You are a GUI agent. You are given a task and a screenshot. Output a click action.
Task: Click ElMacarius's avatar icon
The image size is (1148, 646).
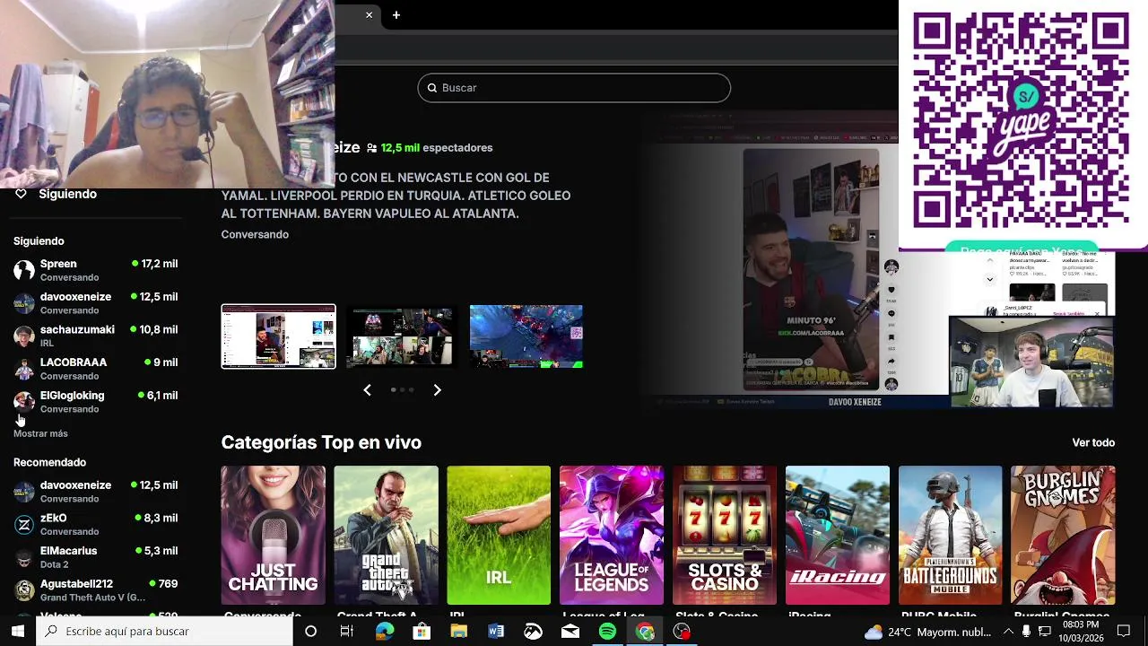[24, 557]
